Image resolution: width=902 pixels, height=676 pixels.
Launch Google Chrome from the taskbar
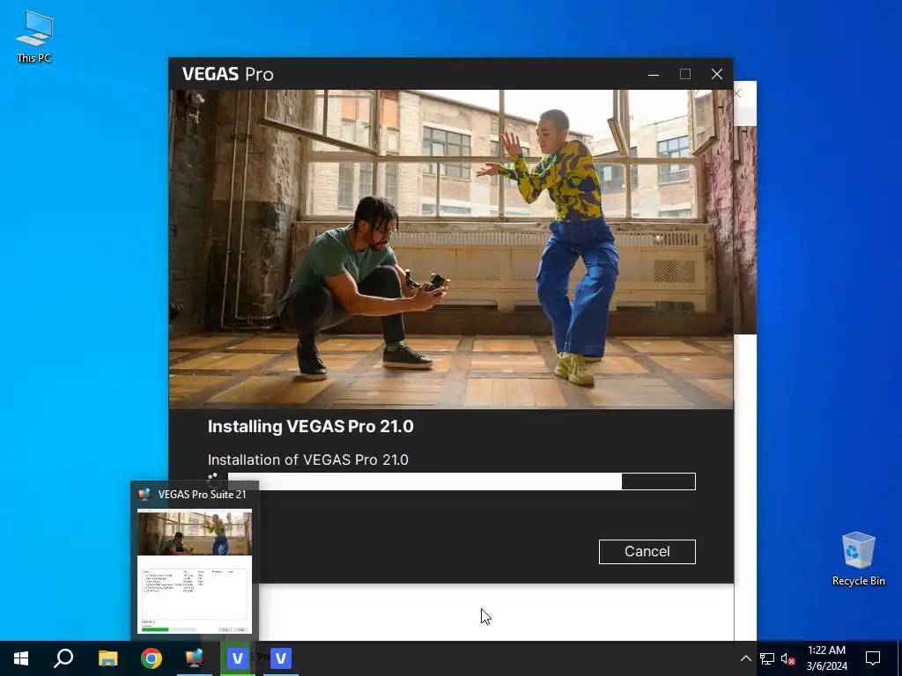coord(152,658)
